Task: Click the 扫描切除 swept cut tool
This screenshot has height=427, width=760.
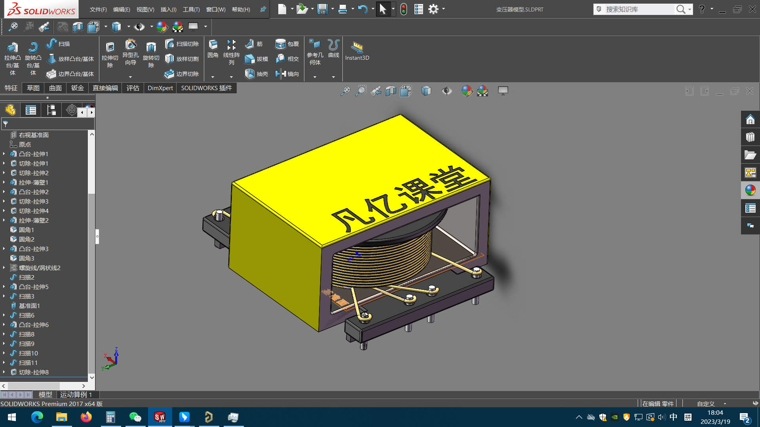Action: (x=182, y=44)
